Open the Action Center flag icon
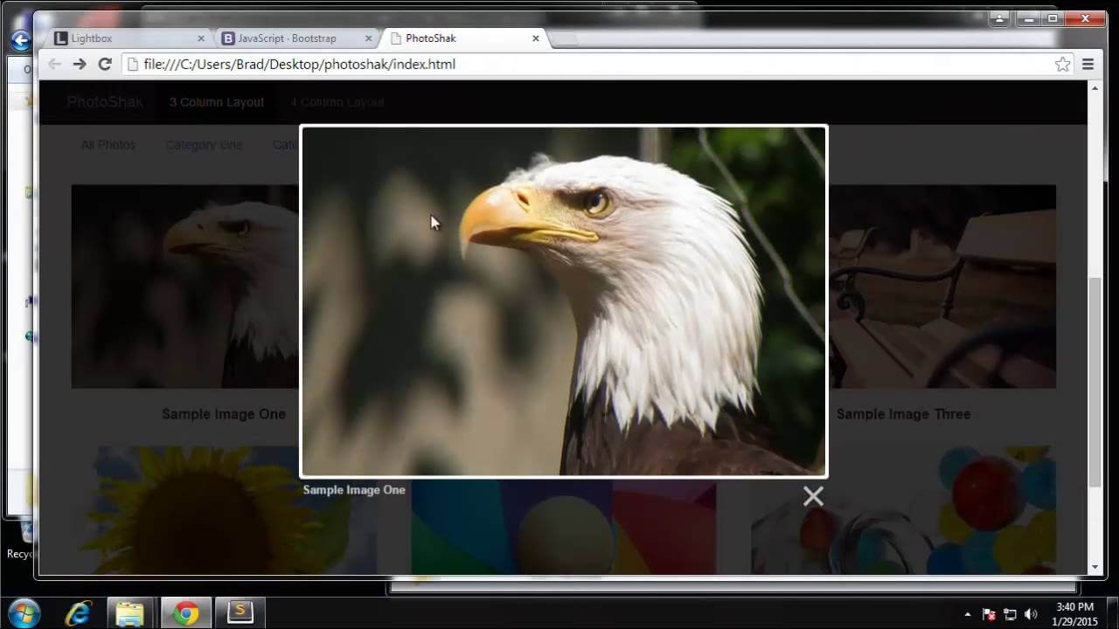 990,614
